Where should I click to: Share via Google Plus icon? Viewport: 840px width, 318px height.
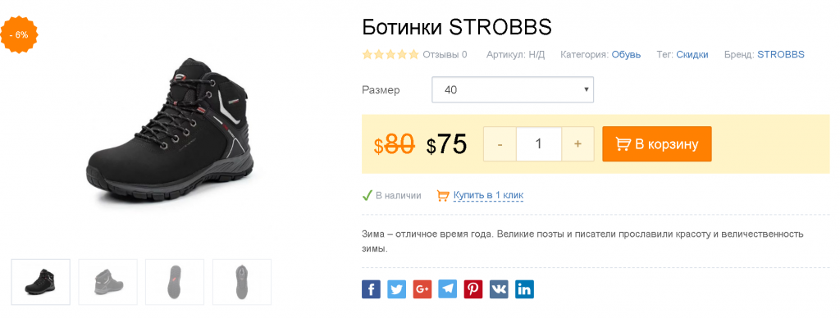tap(422, 289)
